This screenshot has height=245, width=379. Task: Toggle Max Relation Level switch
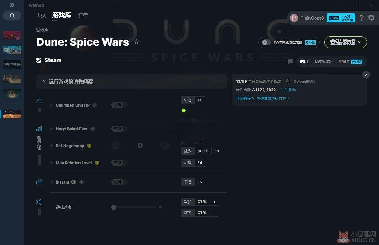pyautogui.click(x=119, y=163)
